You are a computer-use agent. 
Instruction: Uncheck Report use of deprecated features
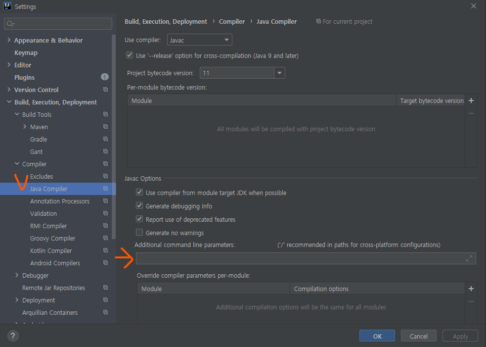(x=139, y=219)
